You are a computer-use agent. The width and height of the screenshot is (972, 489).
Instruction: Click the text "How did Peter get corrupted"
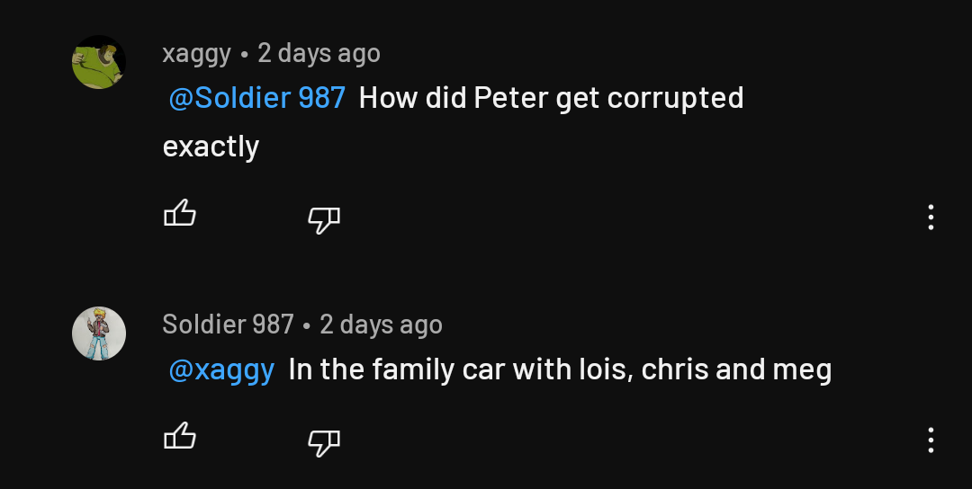[x=551, y=98]
